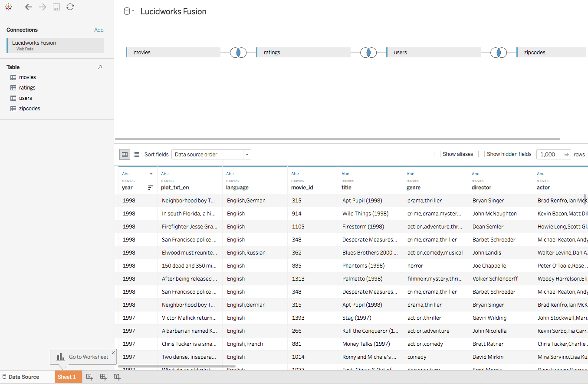Click the database cylinder icon
This screenshot has width=588, height=384.
[x=127, y=12]
